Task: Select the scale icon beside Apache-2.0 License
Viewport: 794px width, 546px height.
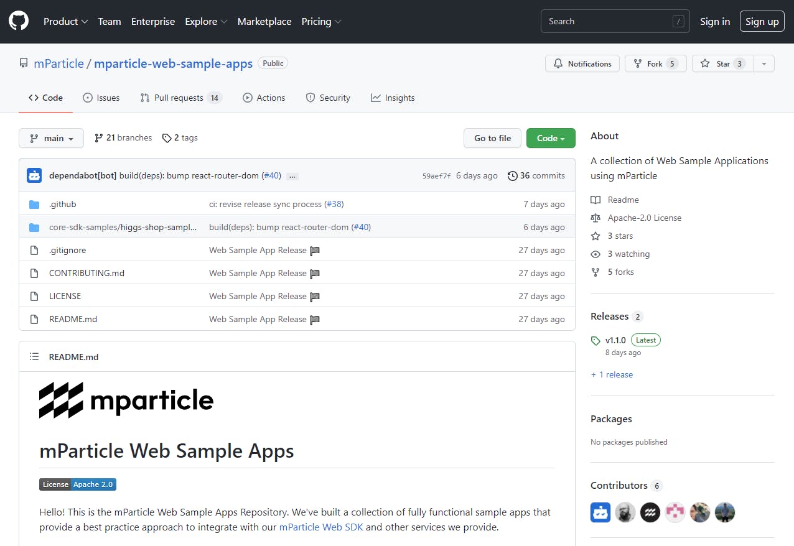Action: tap(595, 218)
